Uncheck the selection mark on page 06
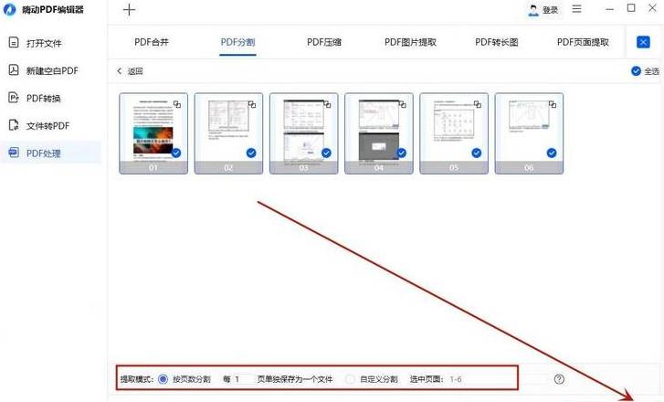The width and height of the screenshot is (664, 402). click(552, 153)
